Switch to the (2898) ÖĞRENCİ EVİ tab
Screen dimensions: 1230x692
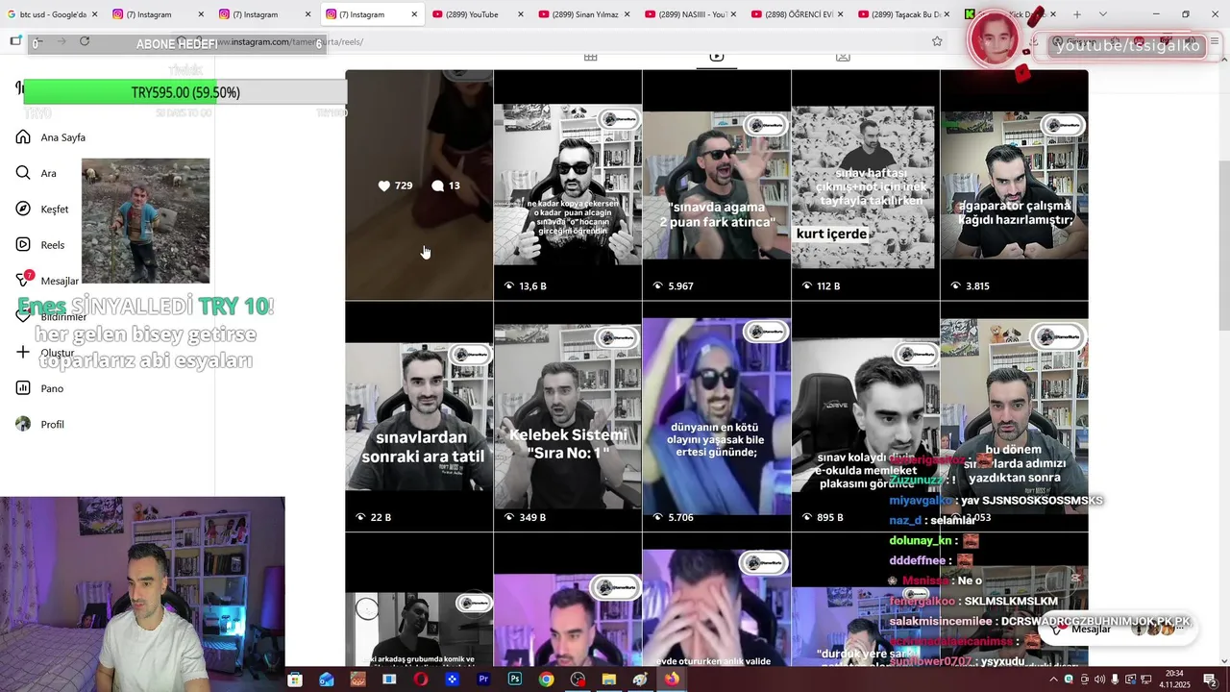click(797, 14)
